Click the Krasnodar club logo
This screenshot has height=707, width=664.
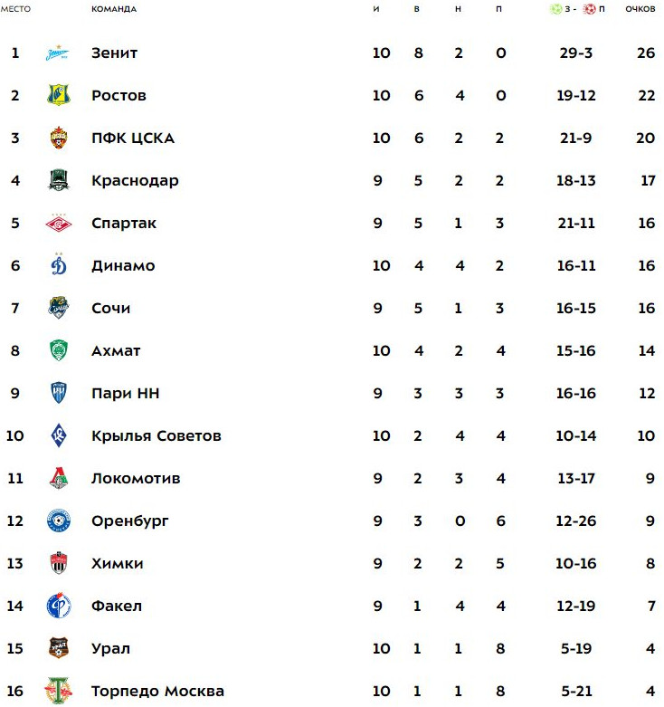point(58,180)
